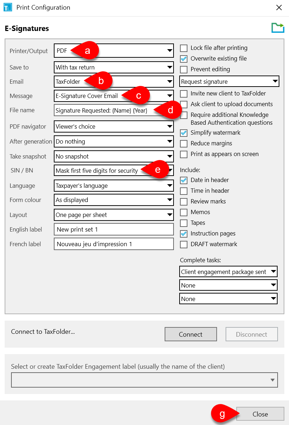This screenshot has height=425, width=289.
Task: Open the Printer/Output dropdown
Action: click(114, 51)
